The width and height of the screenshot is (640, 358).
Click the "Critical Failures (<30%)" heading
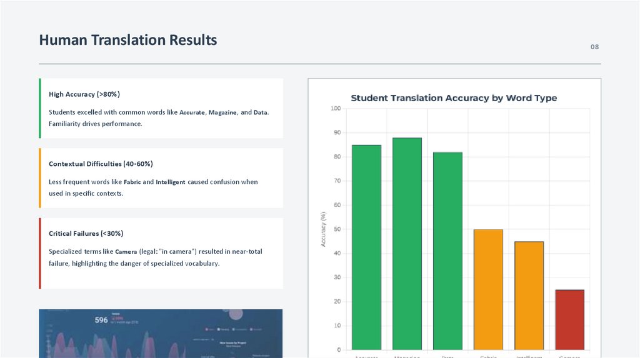86,233
